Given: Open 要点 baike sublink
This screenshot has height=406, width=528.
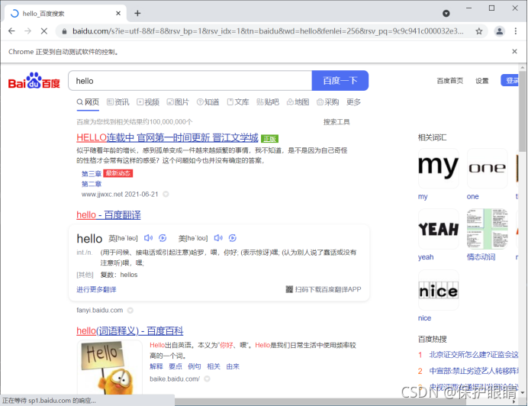Looking at the screenshot, I should tap(175, 366).
